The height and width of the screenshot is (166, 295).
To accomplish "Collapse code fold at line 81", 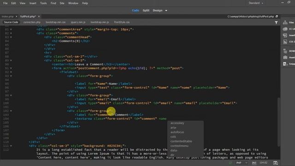I will point(11,30).
